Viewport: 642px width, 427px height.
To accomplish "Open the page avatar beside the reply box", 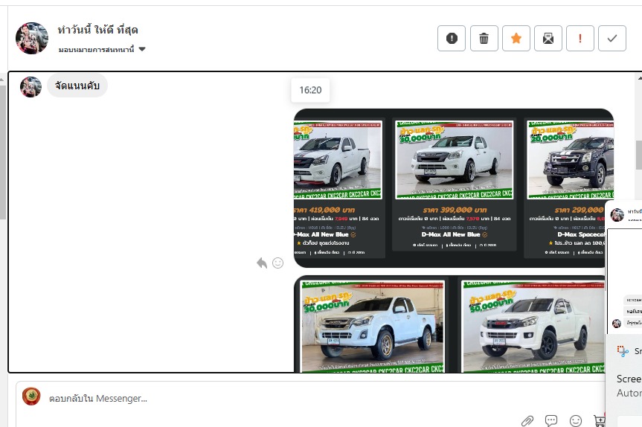I will pyautogui.click(x=31, y=396).
